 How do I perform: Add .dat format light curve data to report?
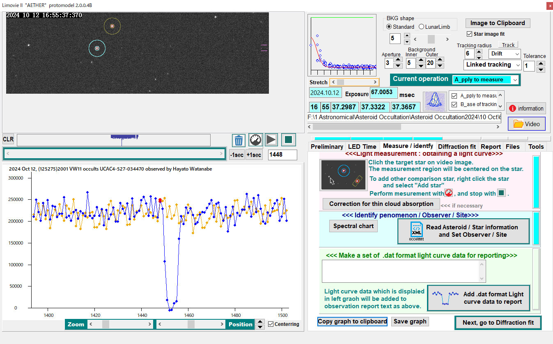point(478,298)
